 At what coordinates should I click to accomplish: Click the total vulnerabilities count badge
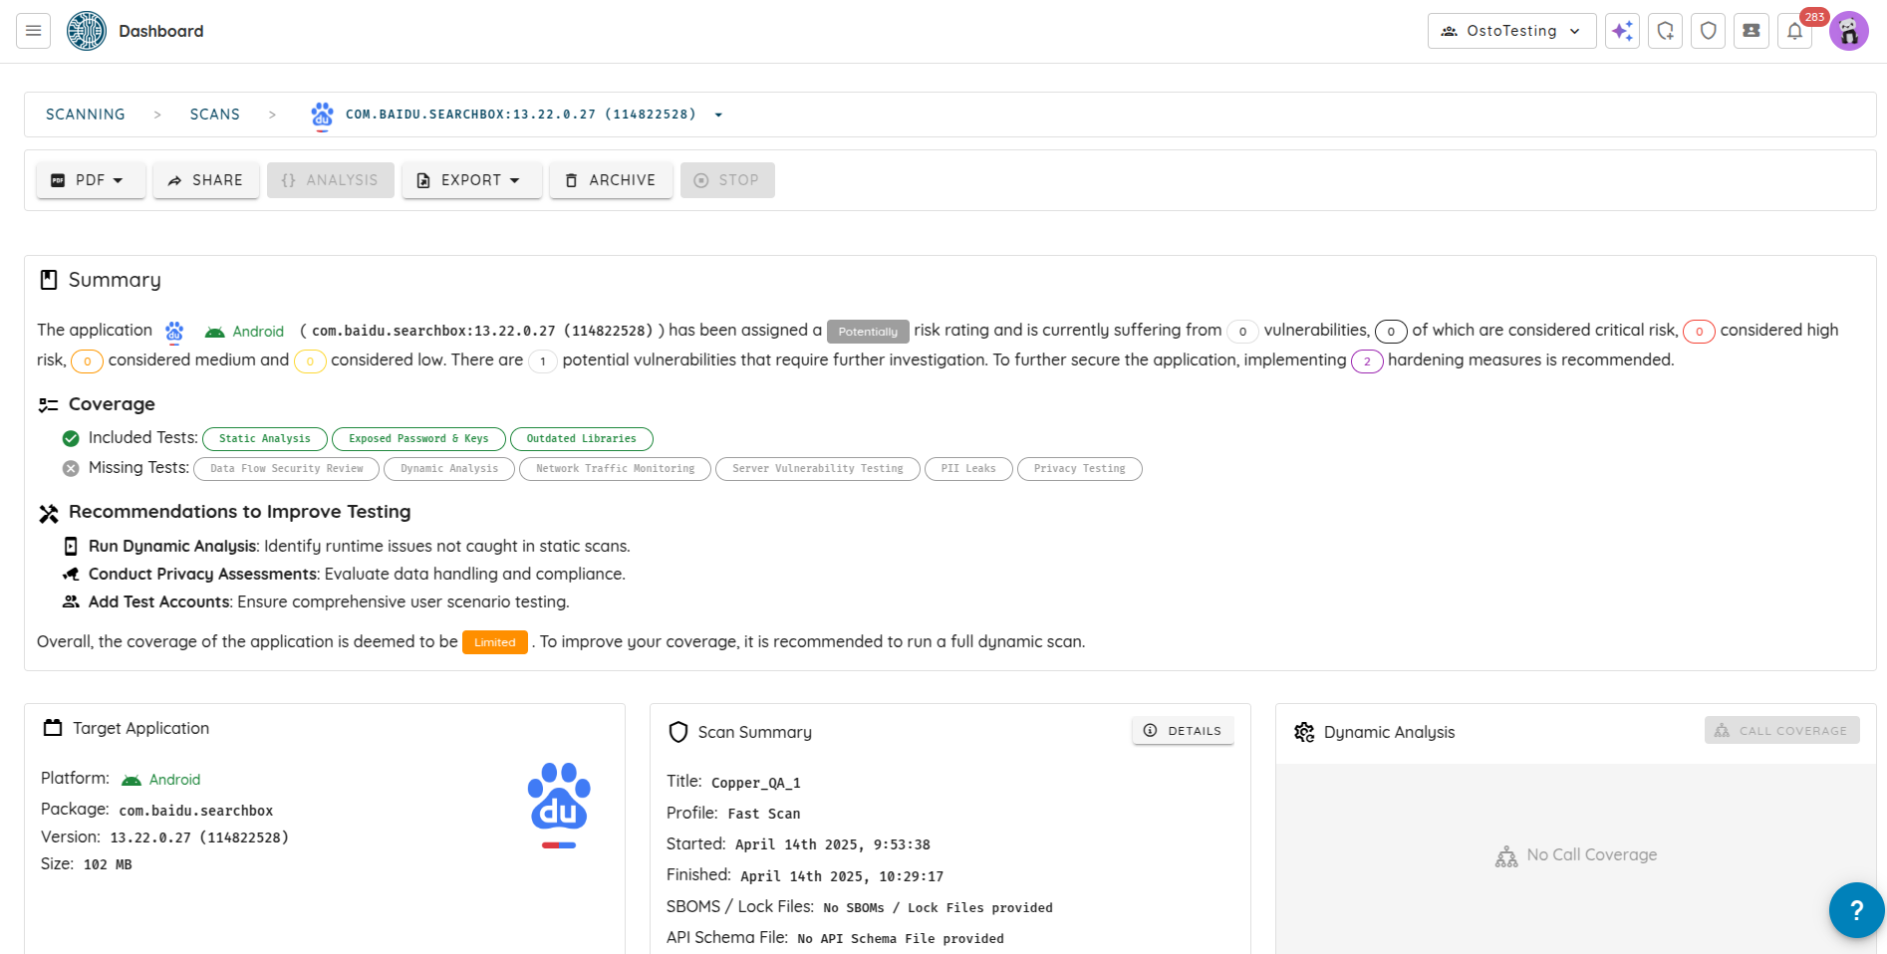coord(1242,332)
